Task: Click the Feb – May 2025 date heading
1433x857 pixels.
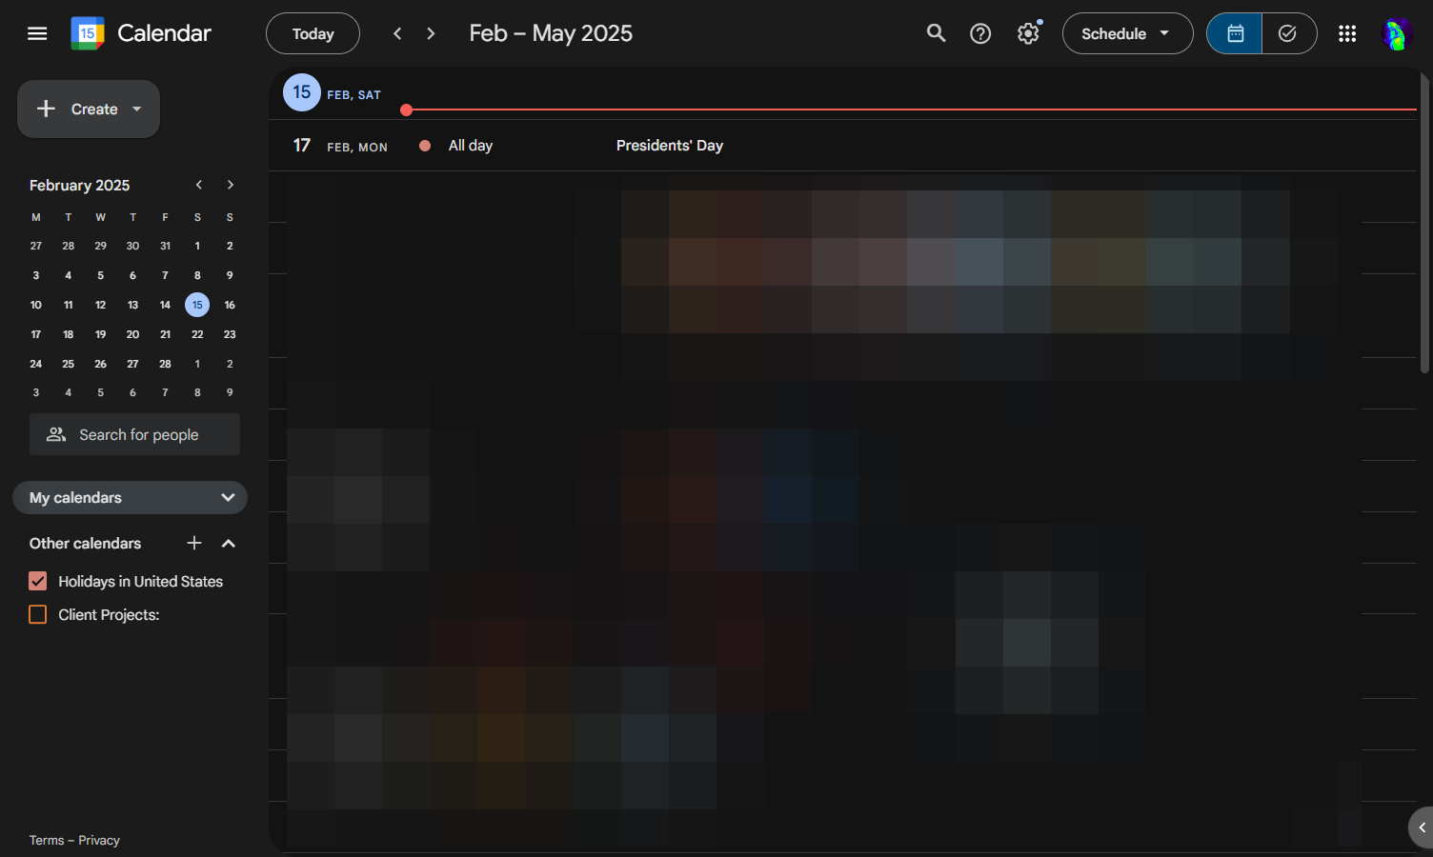Action: 551,33
